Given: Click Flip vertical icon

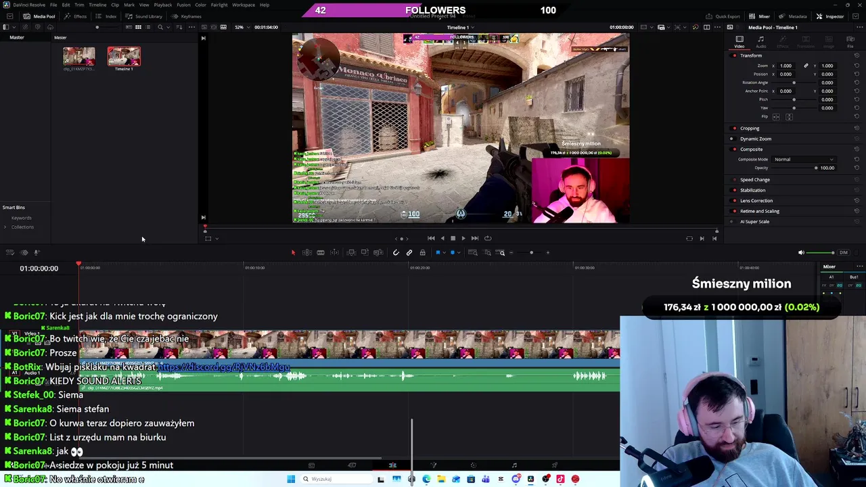Looking at the screenshot, I should 789,116.
